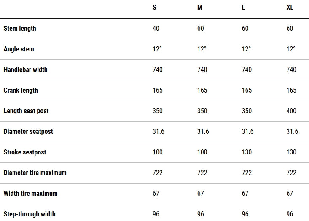Click the Handlebar width row label
This screenshot has width=309, height=221.
[25, 70]
